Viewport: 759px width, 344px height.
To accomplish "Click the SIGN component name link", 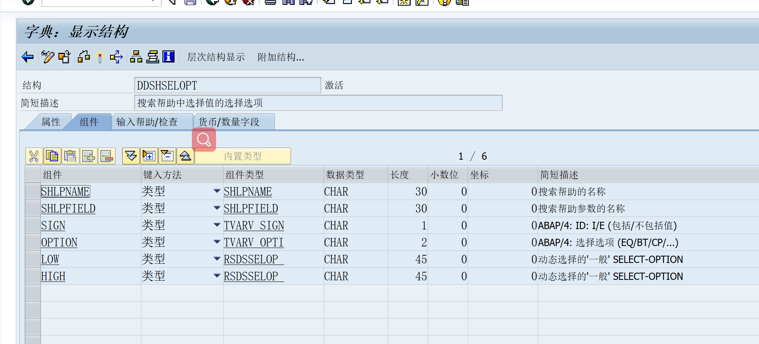I will (x=53, y=225).
